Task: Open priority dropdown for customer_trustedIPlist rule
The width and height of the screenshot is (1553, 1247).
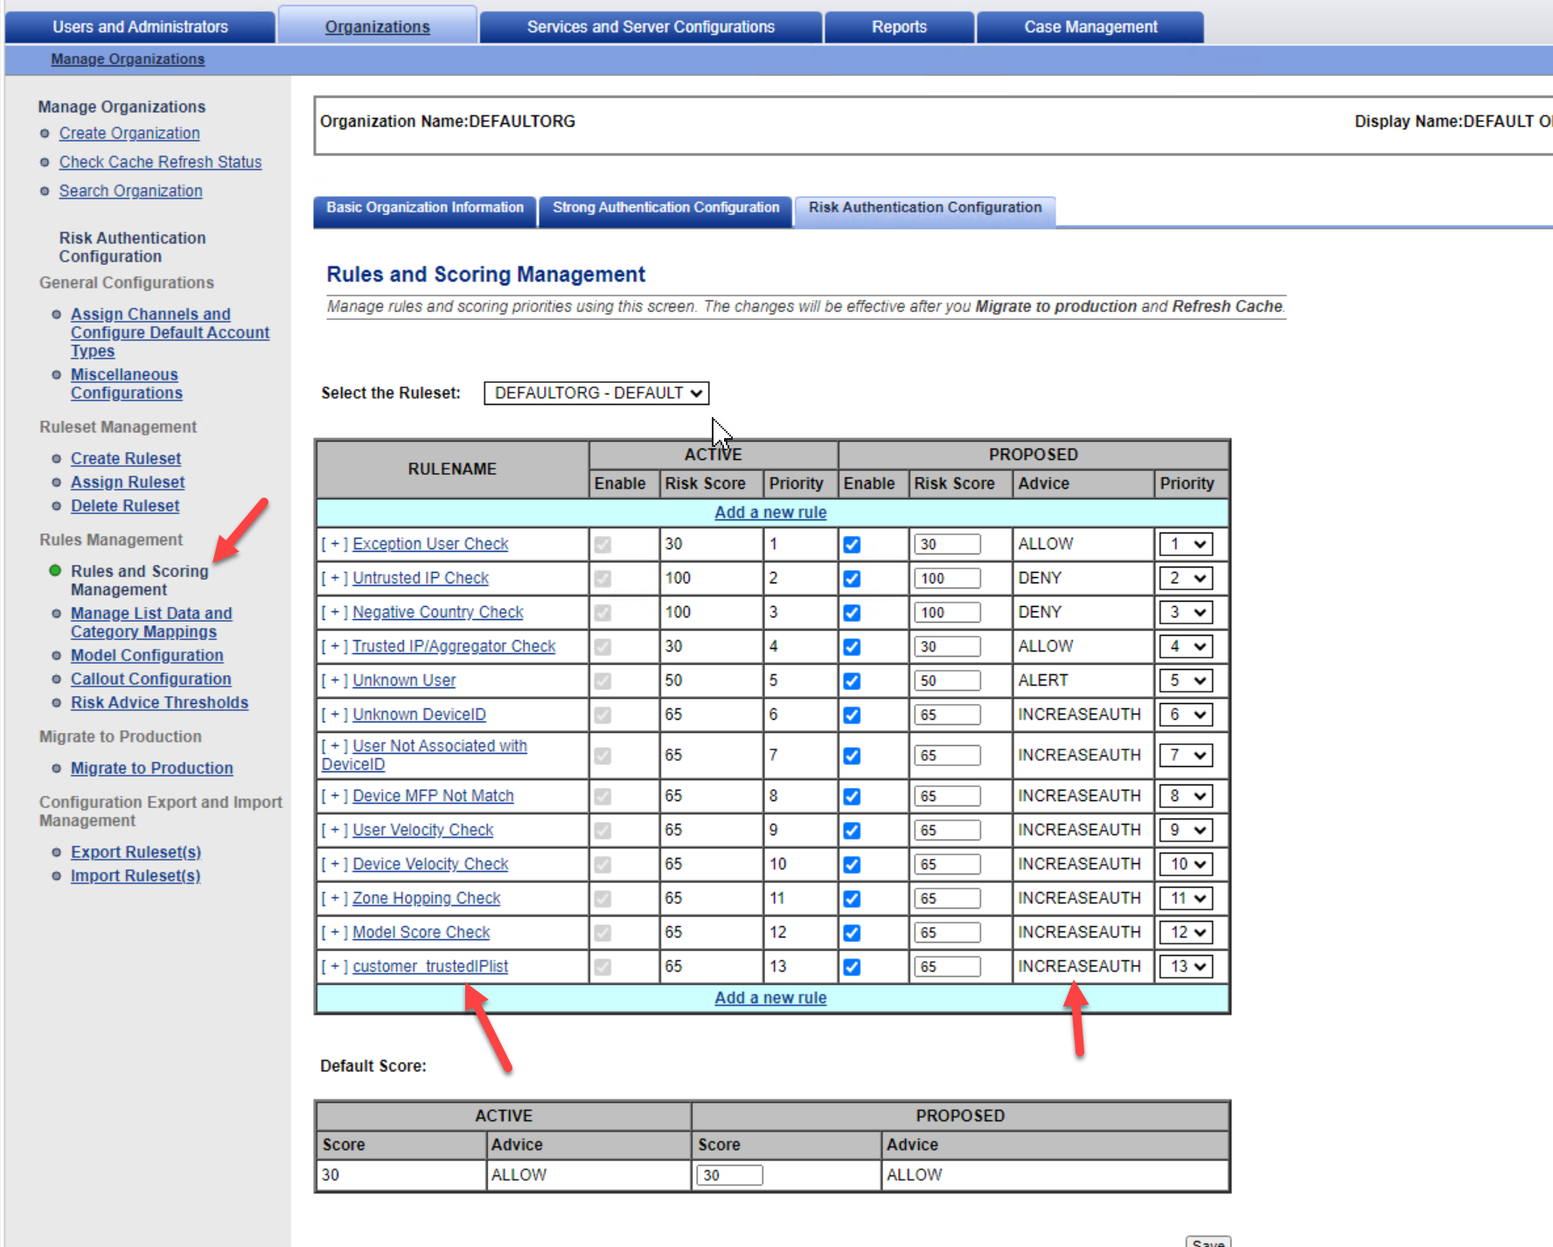Action: (1187, 966)
